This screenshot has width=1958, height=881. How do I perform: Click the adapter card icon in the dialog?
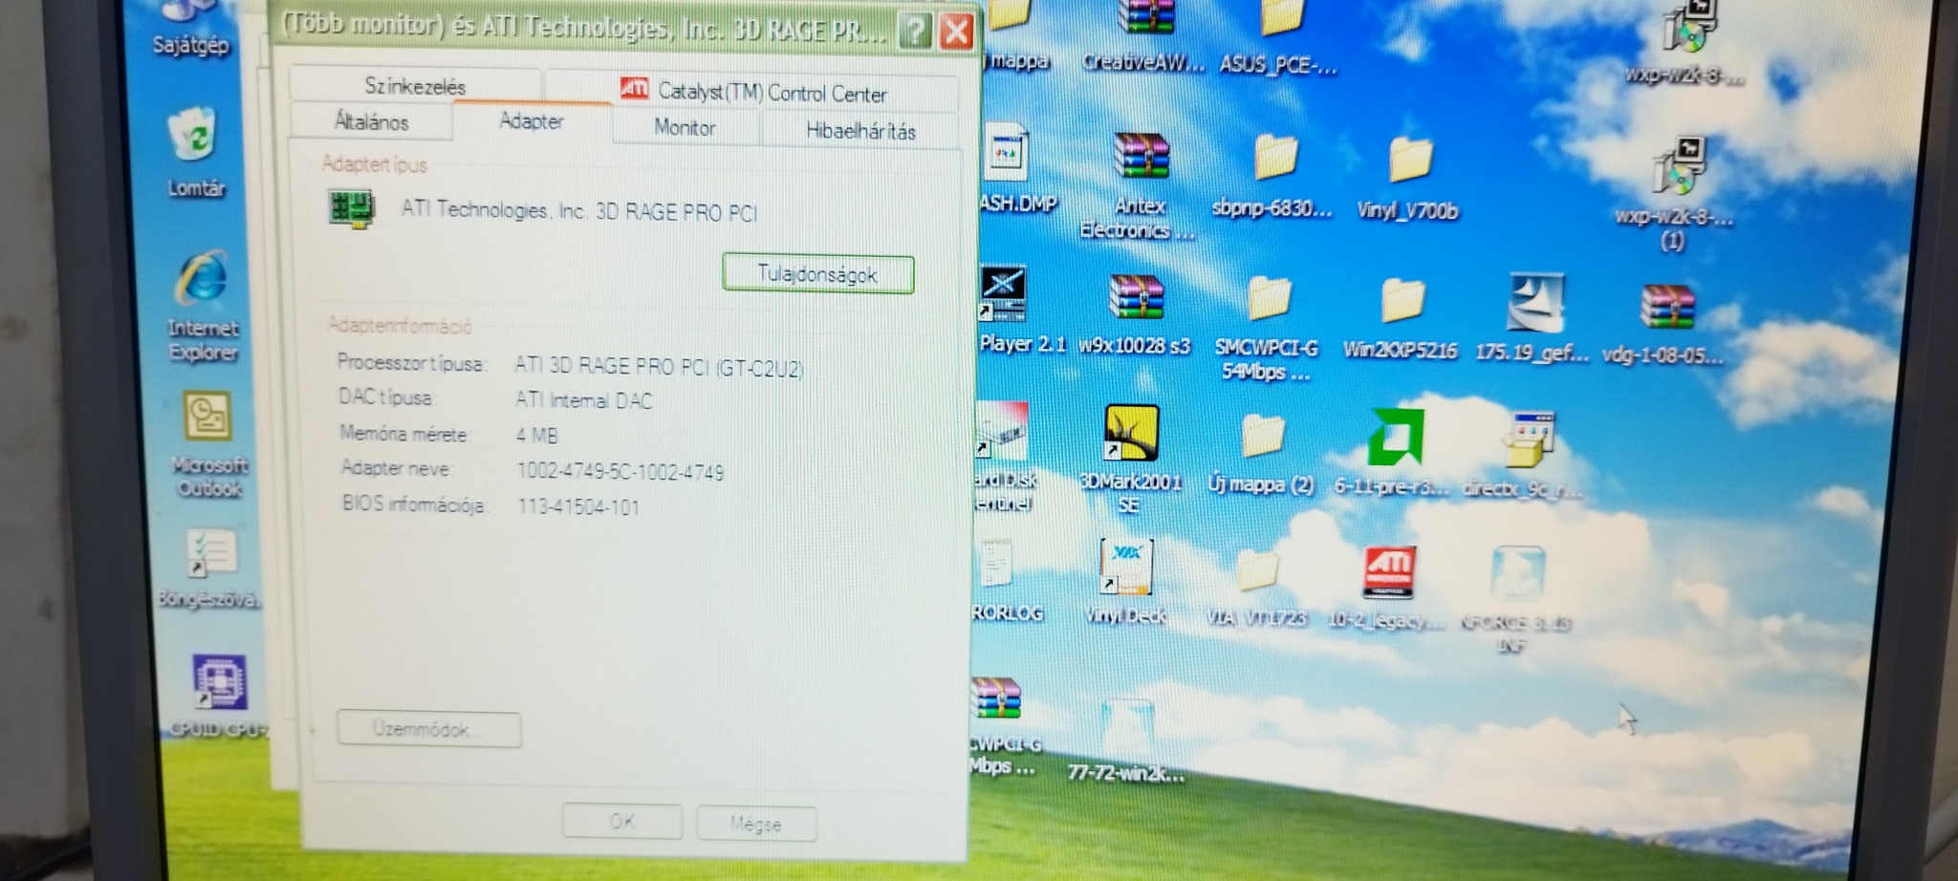(x=351, y=208)
